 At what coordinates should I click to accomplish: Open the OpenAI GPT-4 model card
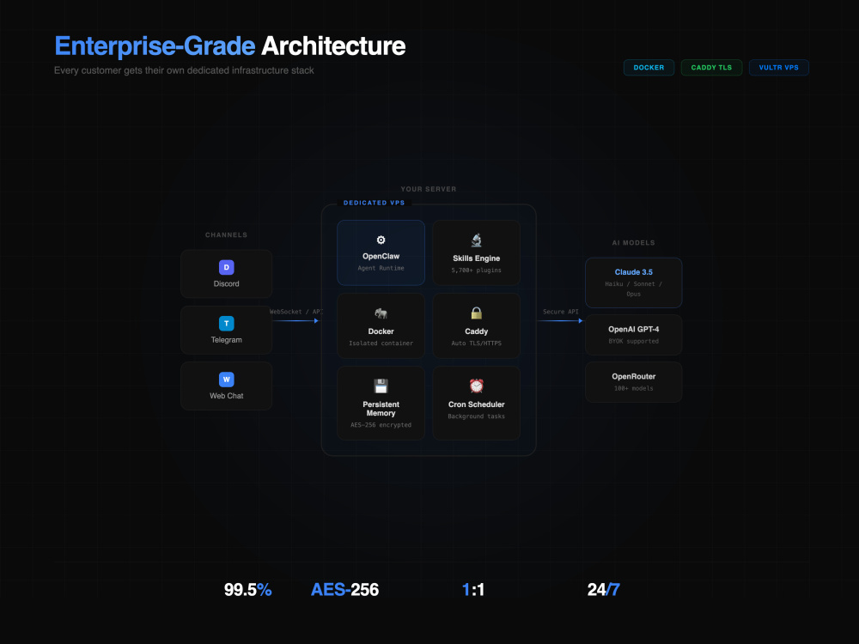(x=633, y=335)
